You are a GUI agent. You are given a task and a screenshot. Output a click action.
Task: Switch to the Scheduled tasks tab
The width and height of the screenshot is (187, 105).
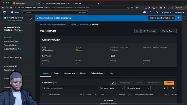point(98,73)
